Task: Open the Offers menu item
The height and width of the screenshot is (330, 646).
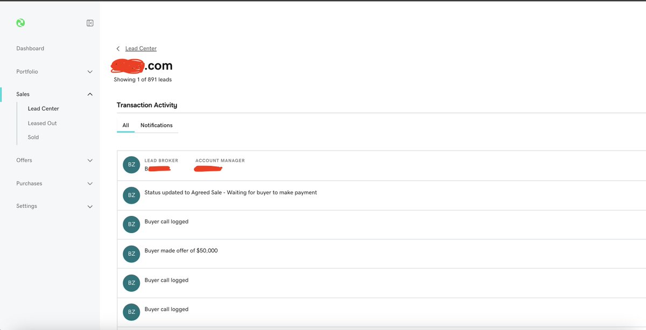Action: point(24,160)
